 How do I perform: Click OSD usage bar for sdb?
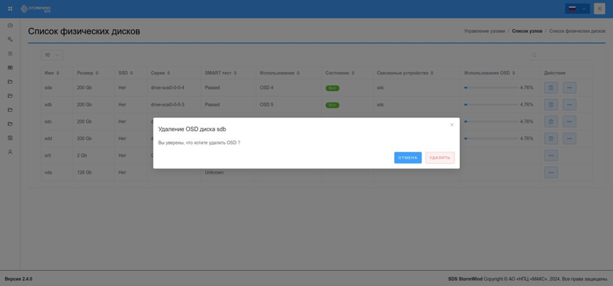click(x=491, y=105)
